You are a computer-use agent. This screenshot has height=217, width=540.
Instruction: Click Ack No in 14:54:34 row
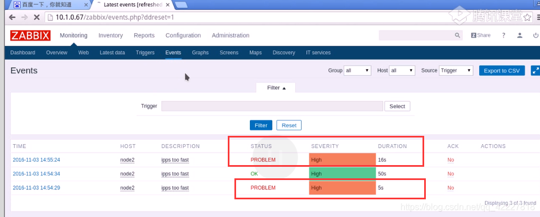pos(451,173)
